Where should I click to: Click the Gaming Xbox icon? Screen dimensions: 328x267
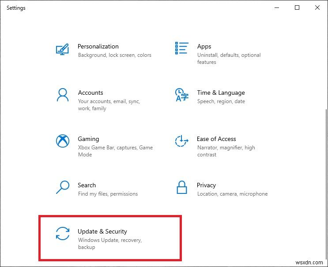[63, 141]
